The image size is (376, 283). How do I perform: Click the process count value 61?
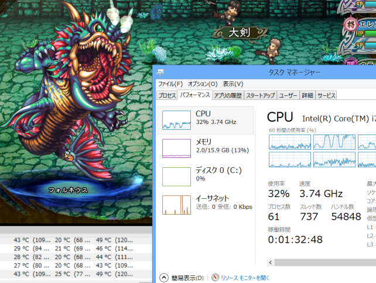(274, 217)
